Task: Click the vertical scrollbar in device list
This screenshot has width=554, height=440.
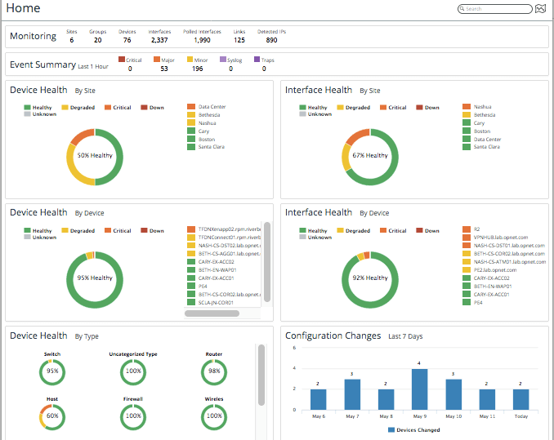Action: point(267,262)
